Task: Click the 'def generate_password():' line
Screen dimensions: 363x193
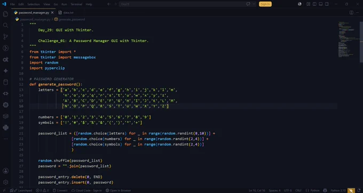Action: coord(56,84)
